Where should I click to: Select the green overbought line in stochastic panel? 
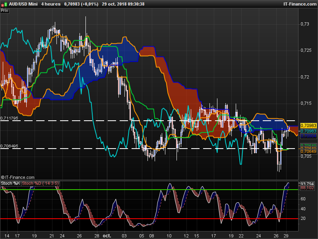tap(149, 190)
